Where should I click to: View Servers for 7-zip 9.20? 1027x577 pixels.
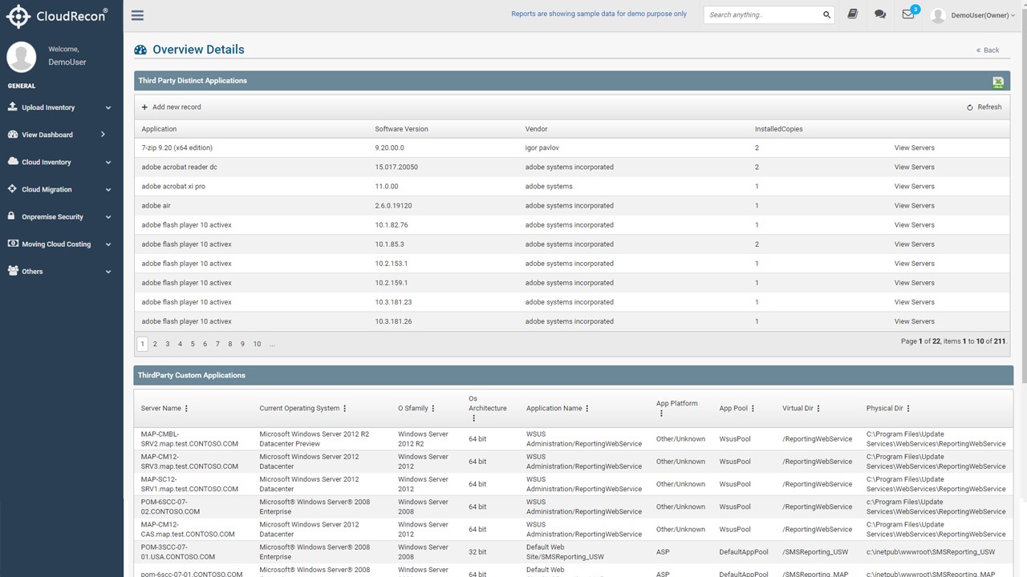tap(915, 148)
